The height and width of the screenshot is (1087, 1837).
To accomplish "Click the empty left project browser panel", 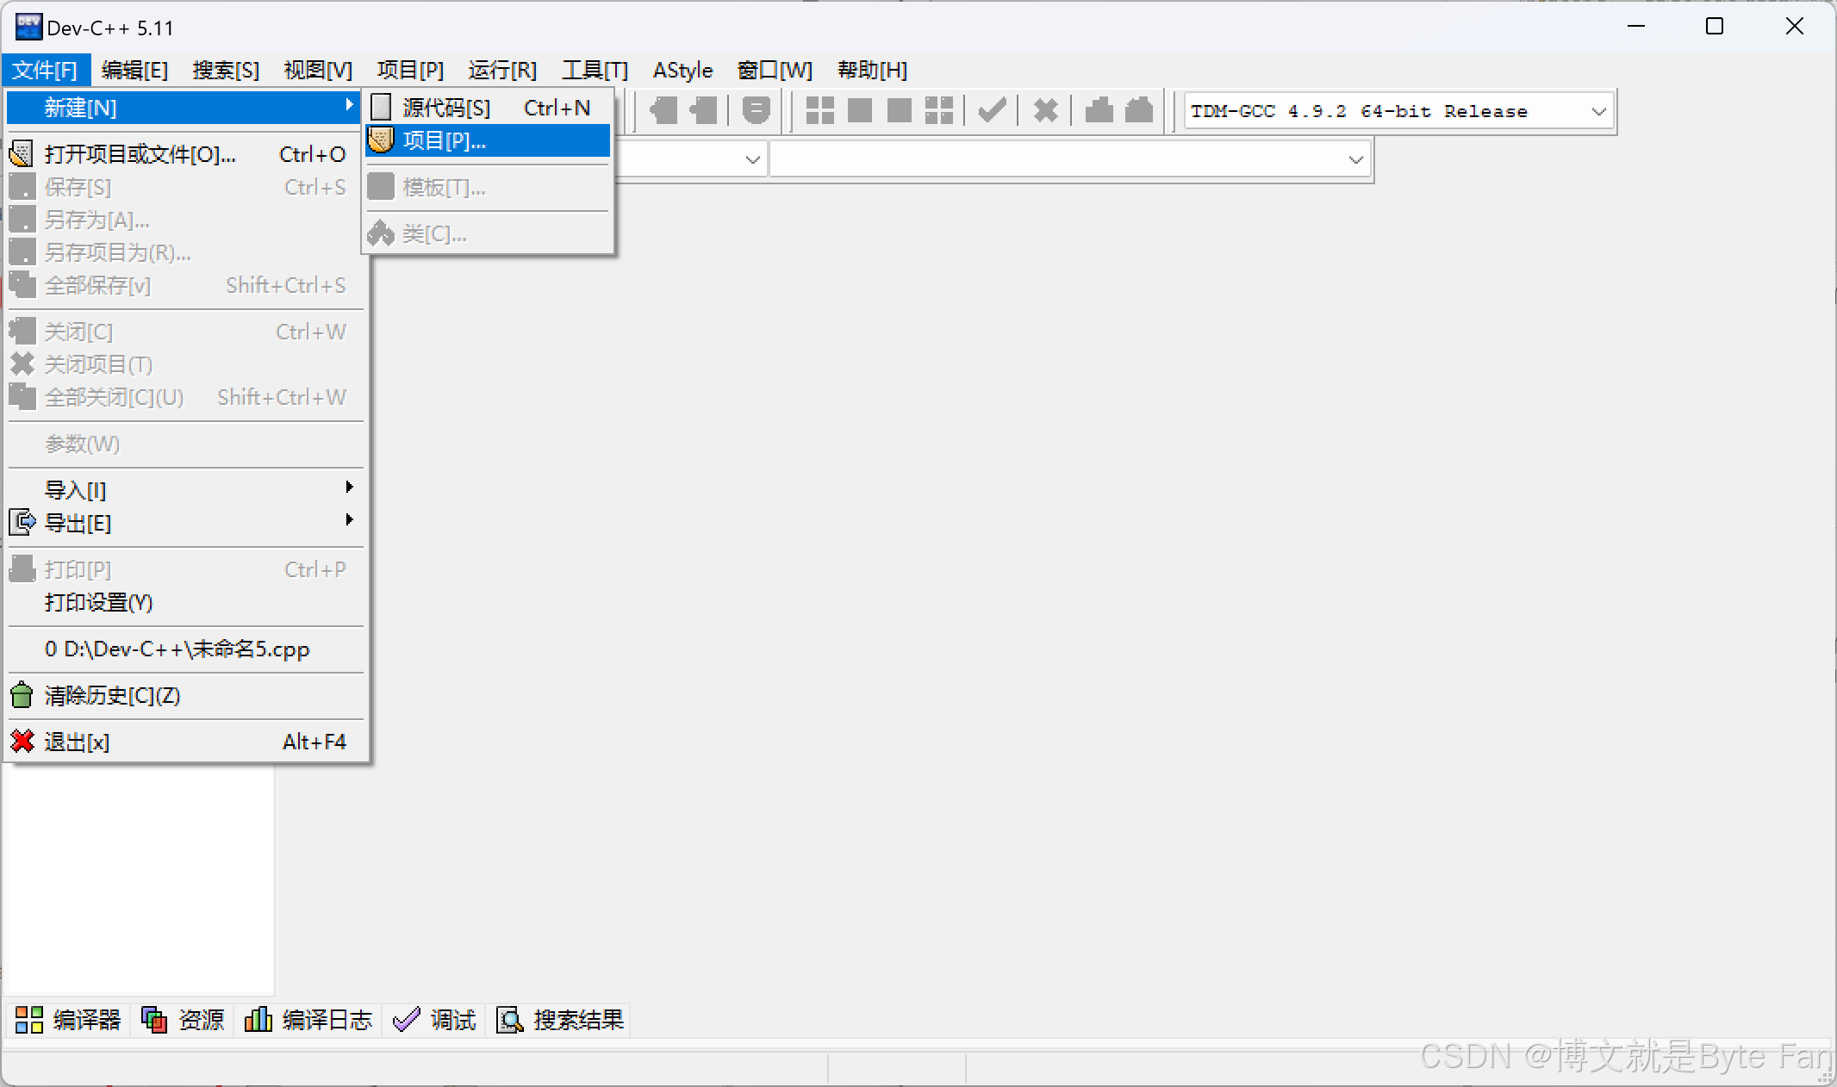I will coord(138,879).
